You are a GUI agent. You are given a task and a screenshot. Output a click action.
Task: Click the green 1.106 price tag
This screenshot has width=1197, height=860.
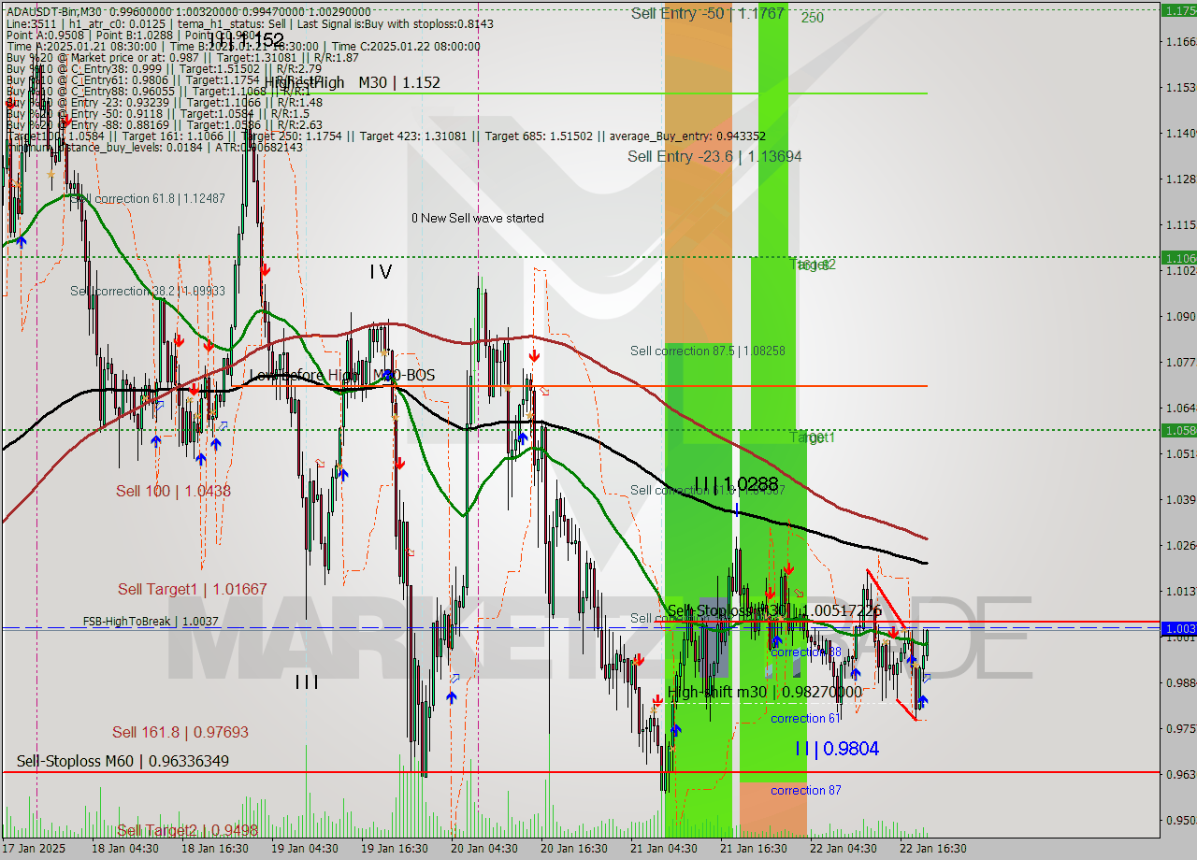[x=1178, y=257]
